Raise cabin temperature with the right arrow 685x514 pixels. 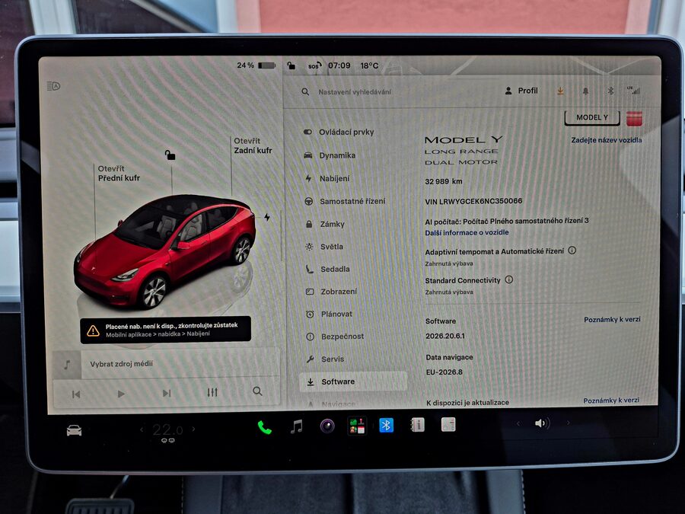pos(193,429)
